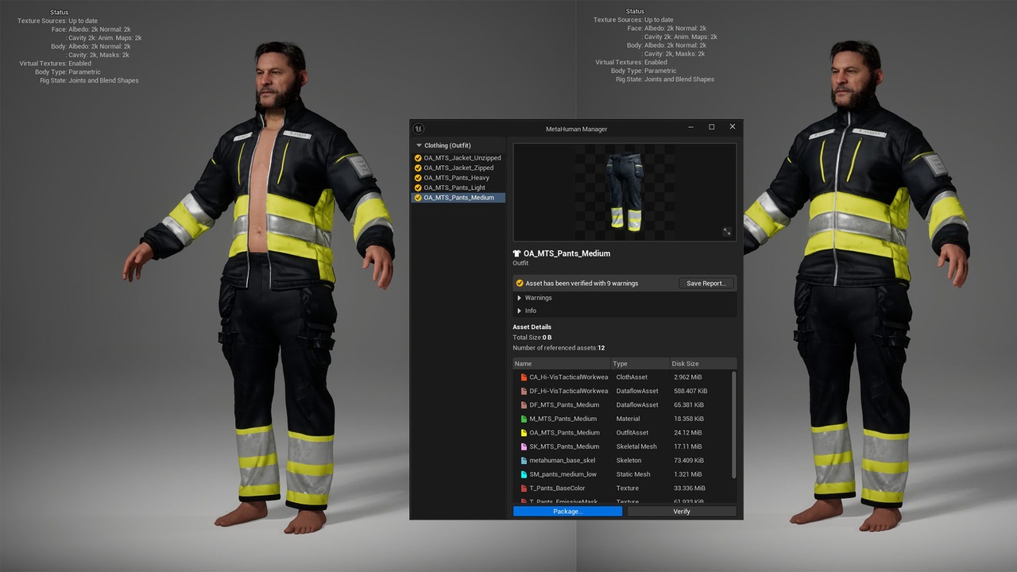Viewport: 1017px width, 572px height.
Task: Click the Verify button
Action: coord(682,512)
